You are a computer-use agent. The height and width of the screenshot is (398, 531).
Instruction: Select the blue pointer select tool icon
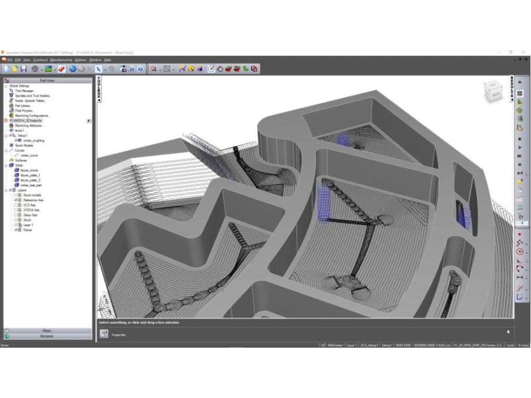tap(98, 68)
